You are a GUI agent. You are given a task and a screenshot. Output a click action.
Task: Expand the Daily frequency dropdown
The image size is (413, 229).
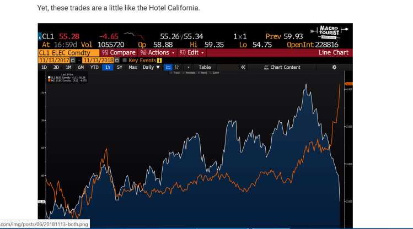pyautogui.click(x=151, y=67)
